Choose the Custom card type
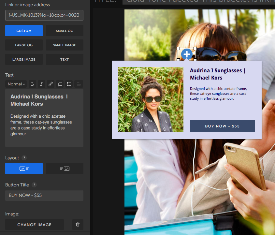This screenshot has height=235, width=275. [x=24, y=31]
